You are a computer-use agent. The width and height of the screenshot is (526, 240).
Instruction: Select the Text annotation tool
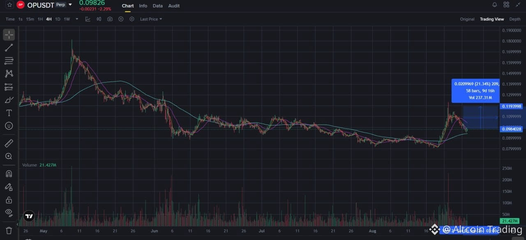point(9,113)
